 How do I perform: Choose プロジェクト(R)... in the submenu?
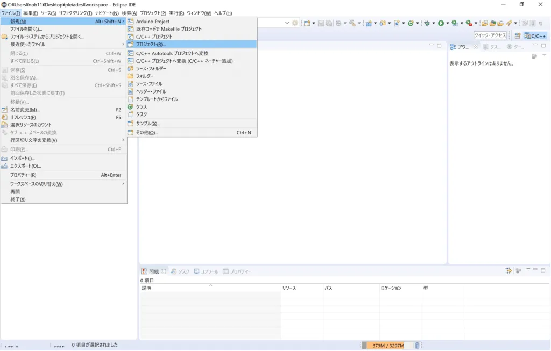192,44
